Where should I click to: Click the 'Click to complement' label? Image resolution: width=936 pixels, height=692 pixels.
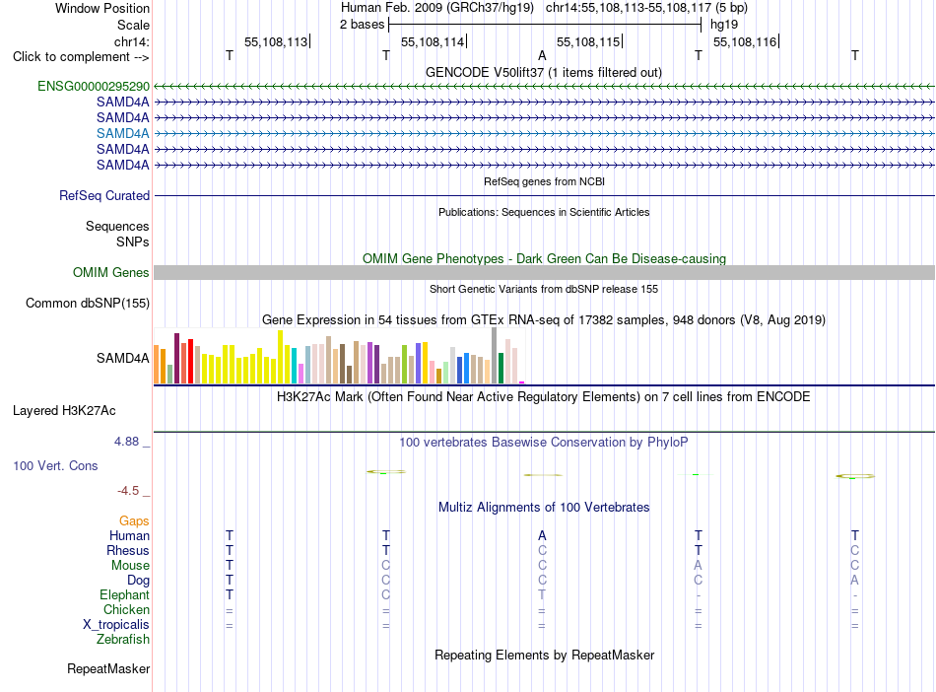point(81,57)
